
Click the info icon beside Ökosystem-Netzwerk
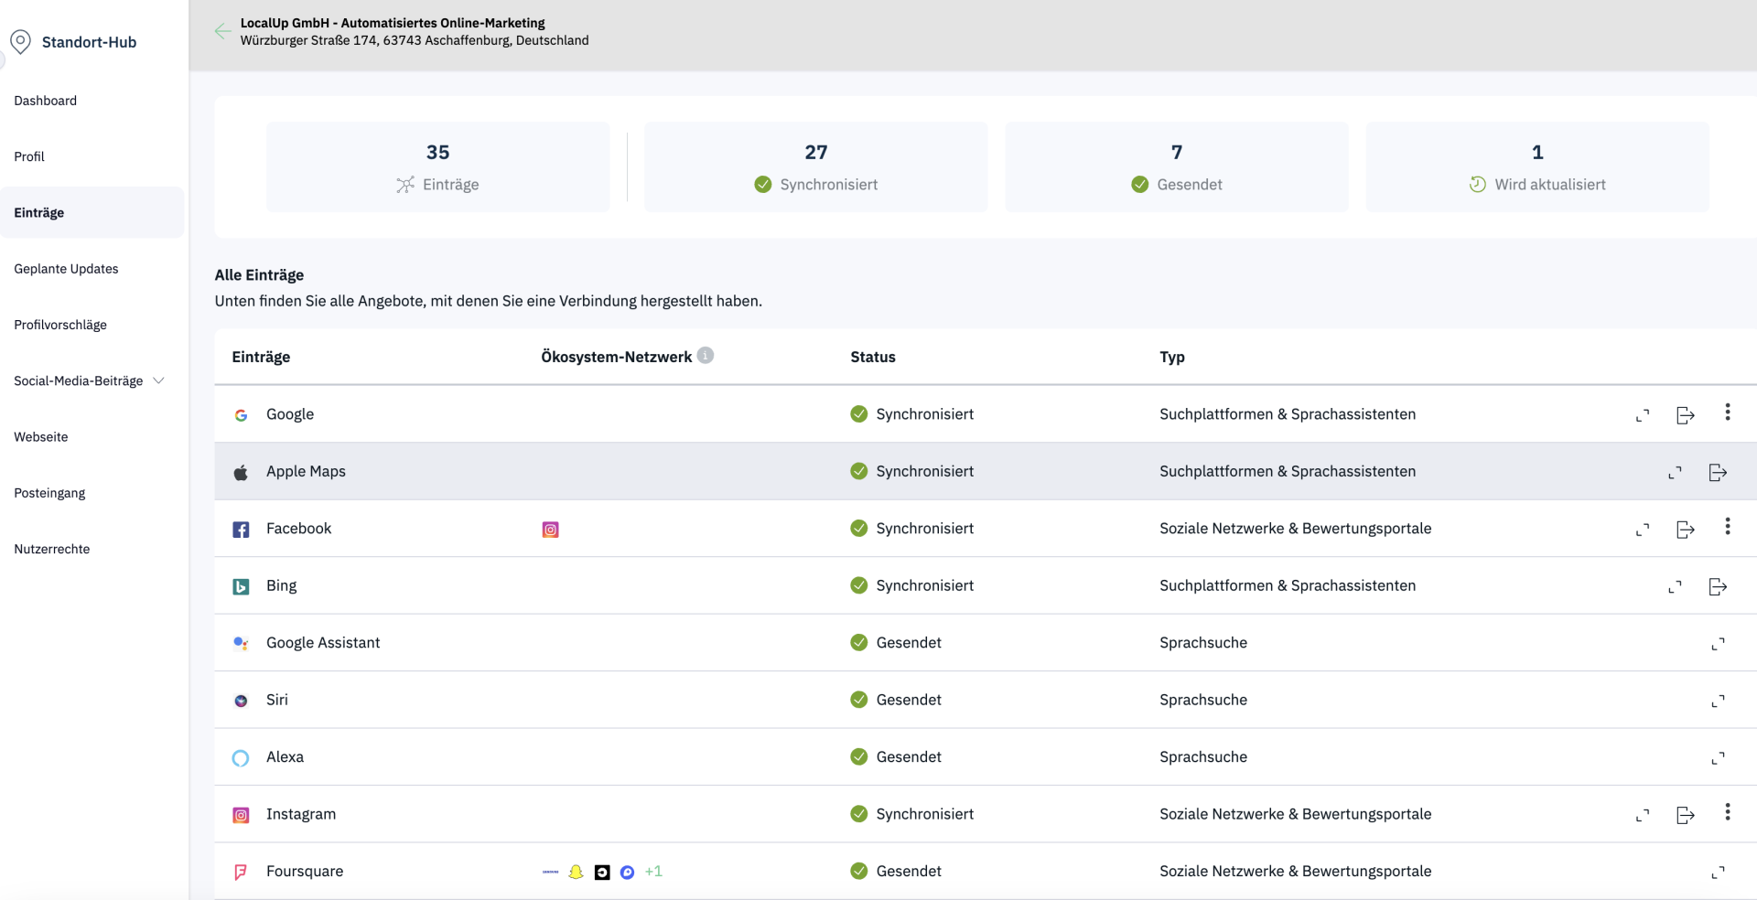point(706,356)
